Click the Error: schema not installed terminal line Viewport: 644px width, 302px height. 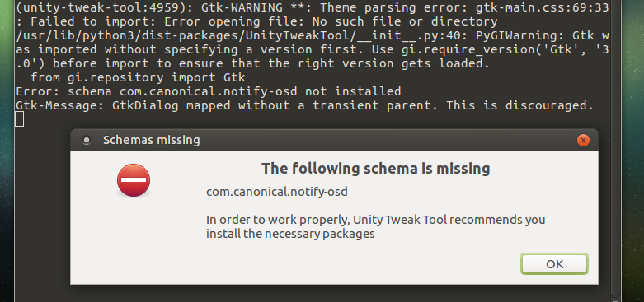pos(209,91)
